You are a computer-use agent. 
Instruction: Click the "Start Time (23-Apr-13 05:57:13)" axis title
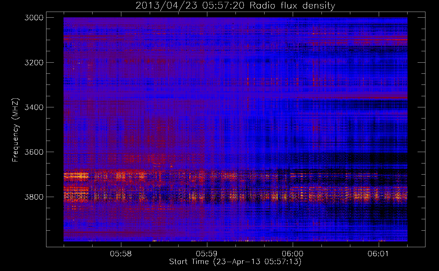[235, 262]
